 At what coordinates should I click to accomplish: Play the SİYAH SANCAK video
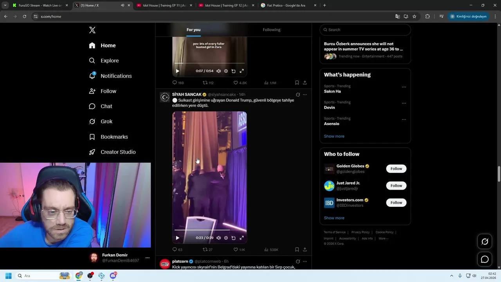pos(177,238)
